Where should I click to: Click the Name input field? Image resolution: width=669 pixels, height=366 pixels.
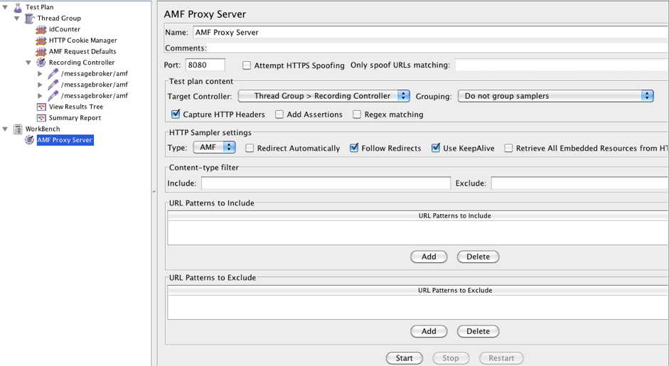point(431,33)
